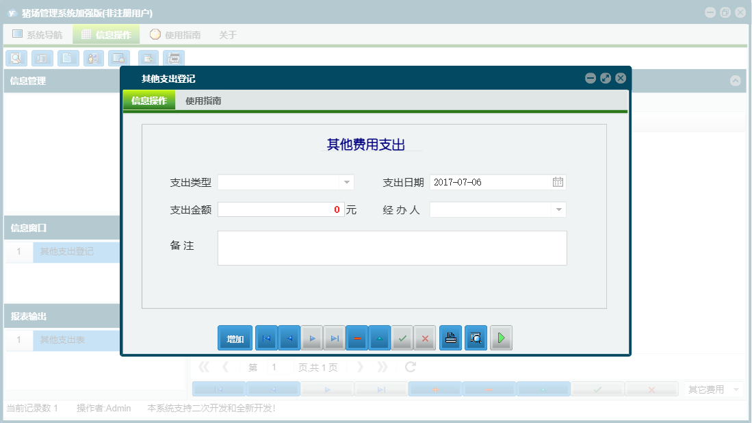Click the print preview icon in the dialog
This screenshot has width=752, height=423.
pyautogui.click(x=475, y=337)
